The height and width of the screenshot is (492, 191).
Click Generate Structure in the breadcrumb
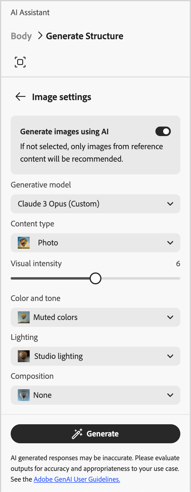(84, 36)
